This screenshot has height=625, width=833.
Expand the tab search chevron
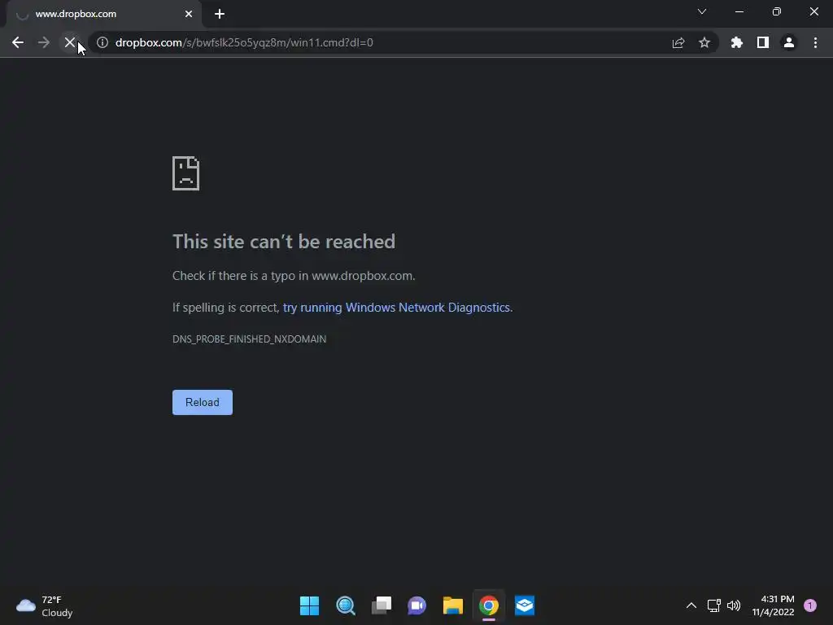click(x=702, y=11)
